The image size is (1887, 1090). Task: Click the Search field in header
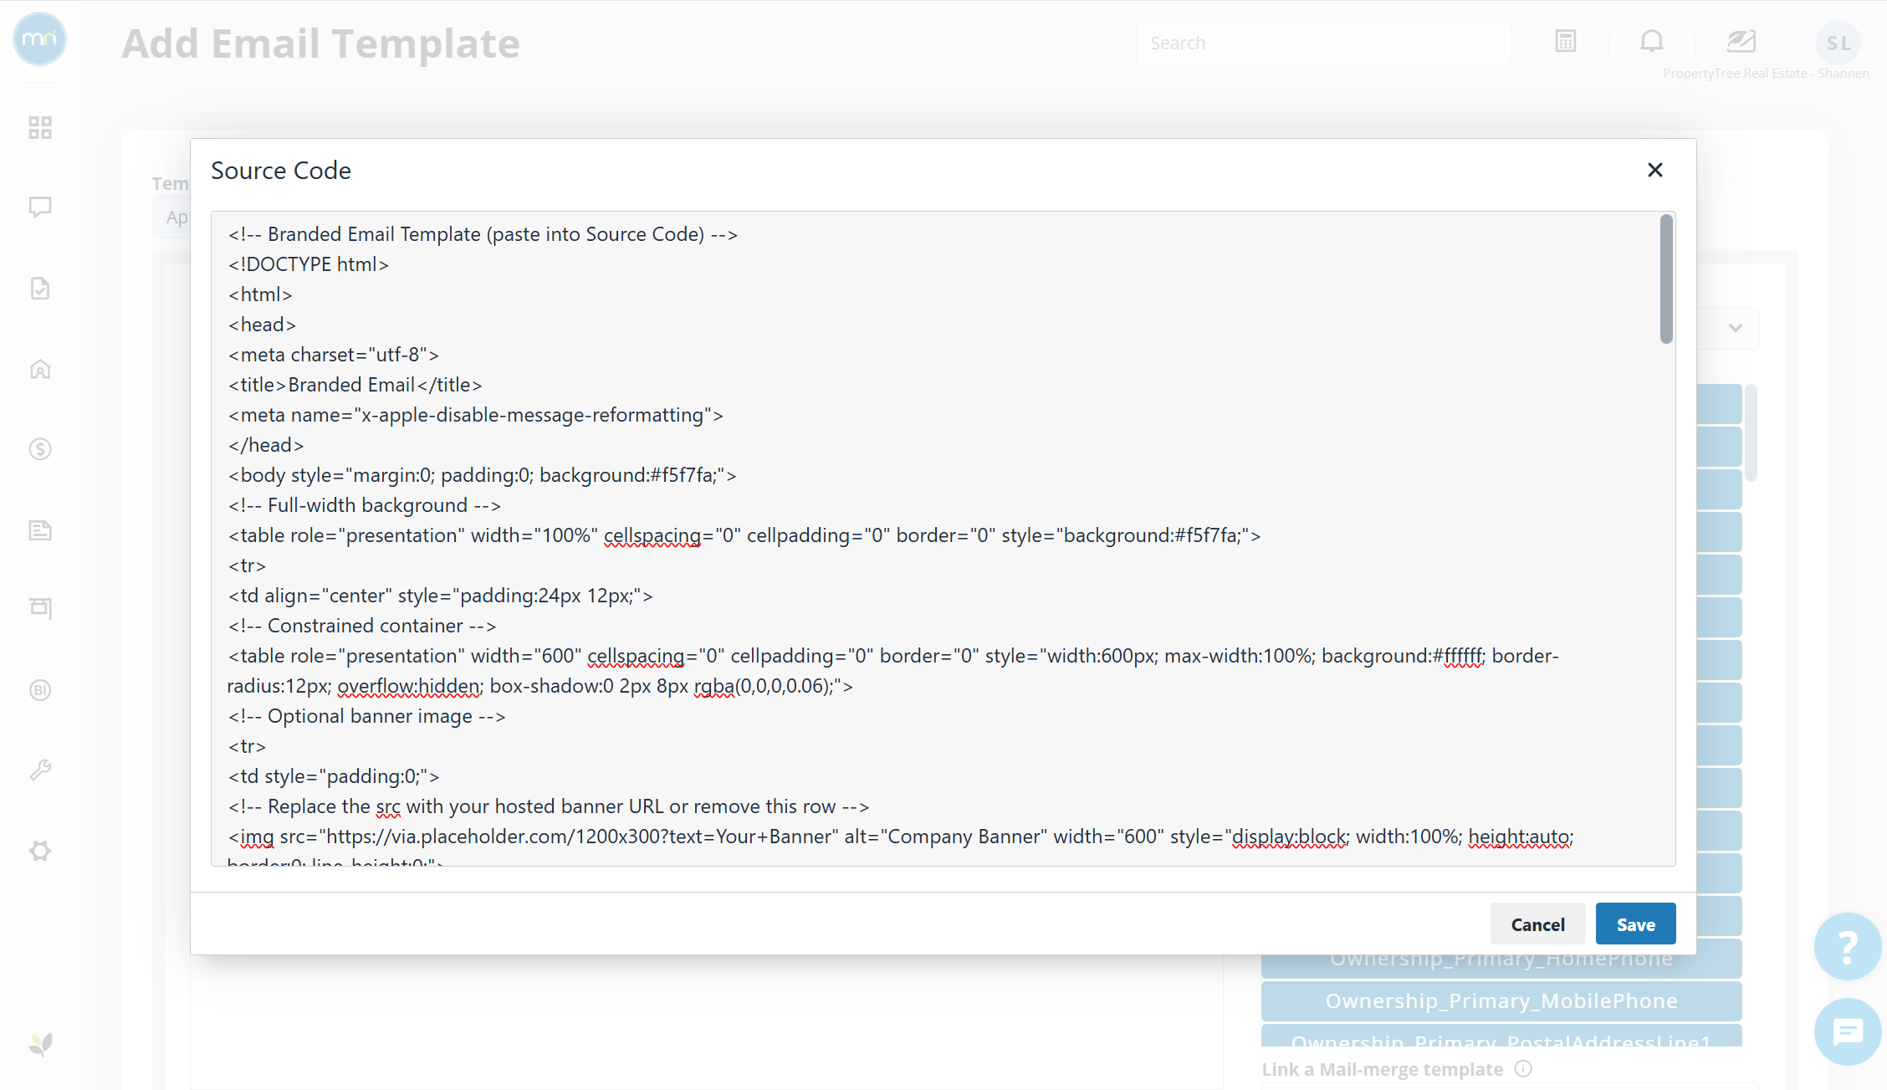[1323, 43]
